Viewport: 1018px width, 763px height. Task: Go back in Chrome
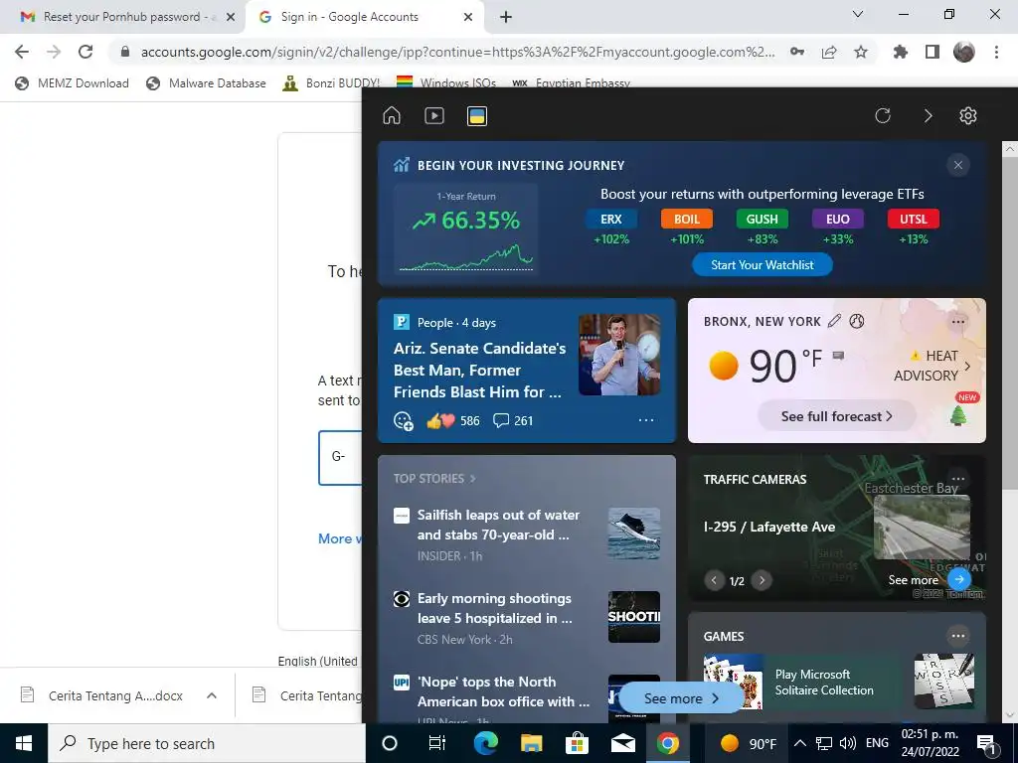pos(22,52)
